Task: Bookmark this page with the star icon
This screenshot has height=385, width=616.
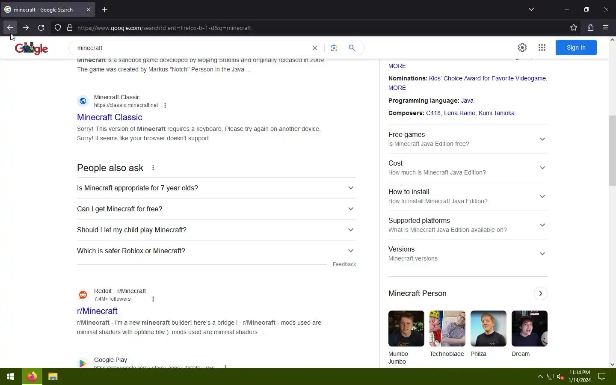Action: click(574, 28)
